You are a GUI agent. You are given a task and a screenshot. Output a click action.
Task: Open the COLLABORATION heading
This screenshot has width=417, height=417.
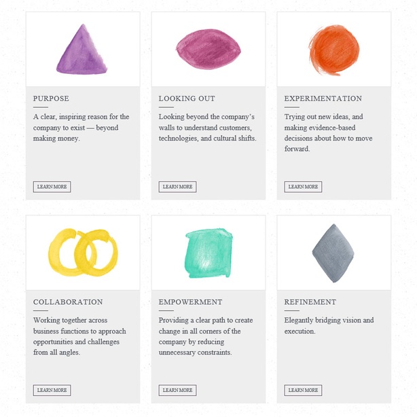coord(68,302)
